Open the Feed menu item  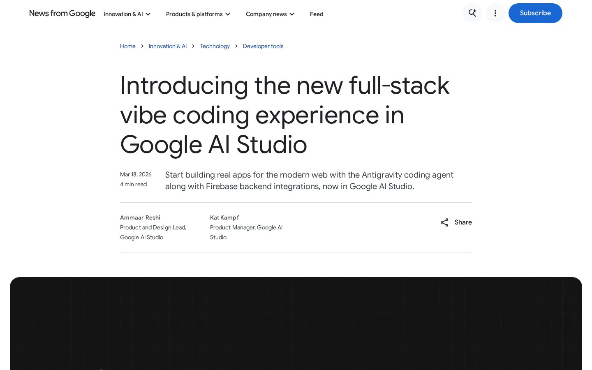pos(317,14)
